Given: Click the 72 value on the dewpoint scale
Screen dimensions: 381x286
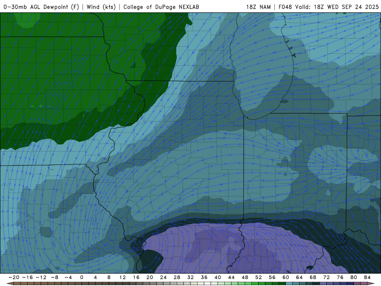Looking at the screenshot, I should coord(327,277).
